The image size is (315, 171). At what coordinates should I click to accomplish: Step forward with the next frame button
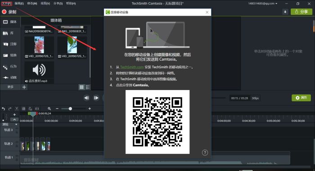pos(96,98)
